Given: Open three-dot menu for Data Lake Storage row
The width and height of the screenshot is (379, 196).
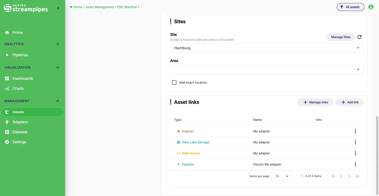Looking at the screenshot, I should tap(355, 142).
